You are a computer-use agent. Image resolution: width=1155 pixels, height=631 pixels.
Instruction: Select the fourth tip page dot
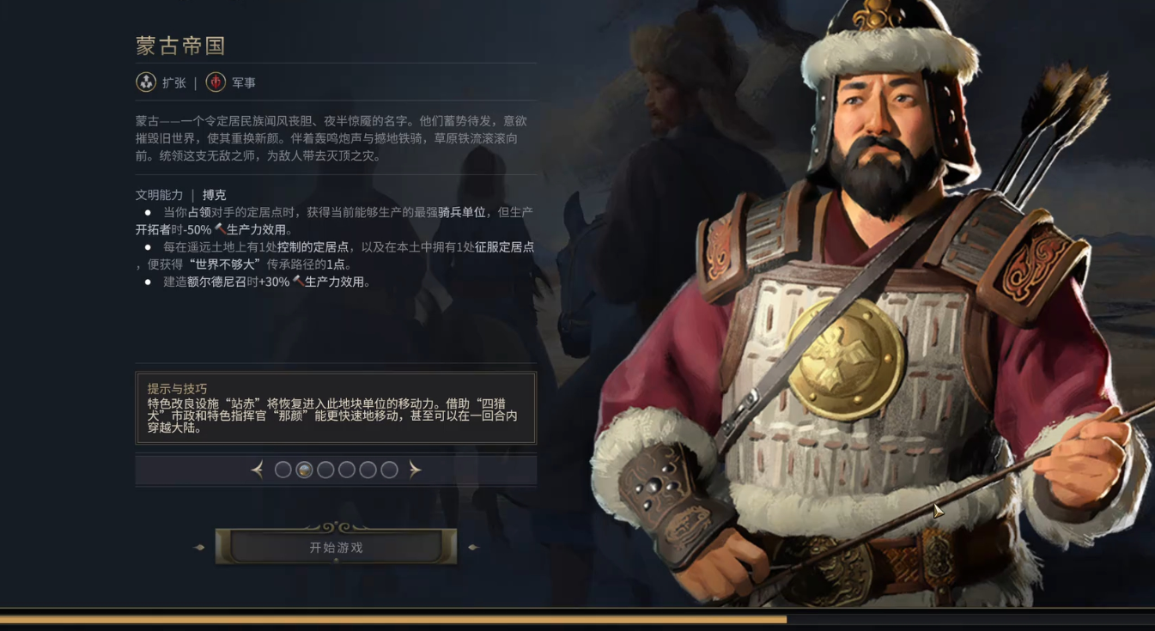tap(347, 470)
